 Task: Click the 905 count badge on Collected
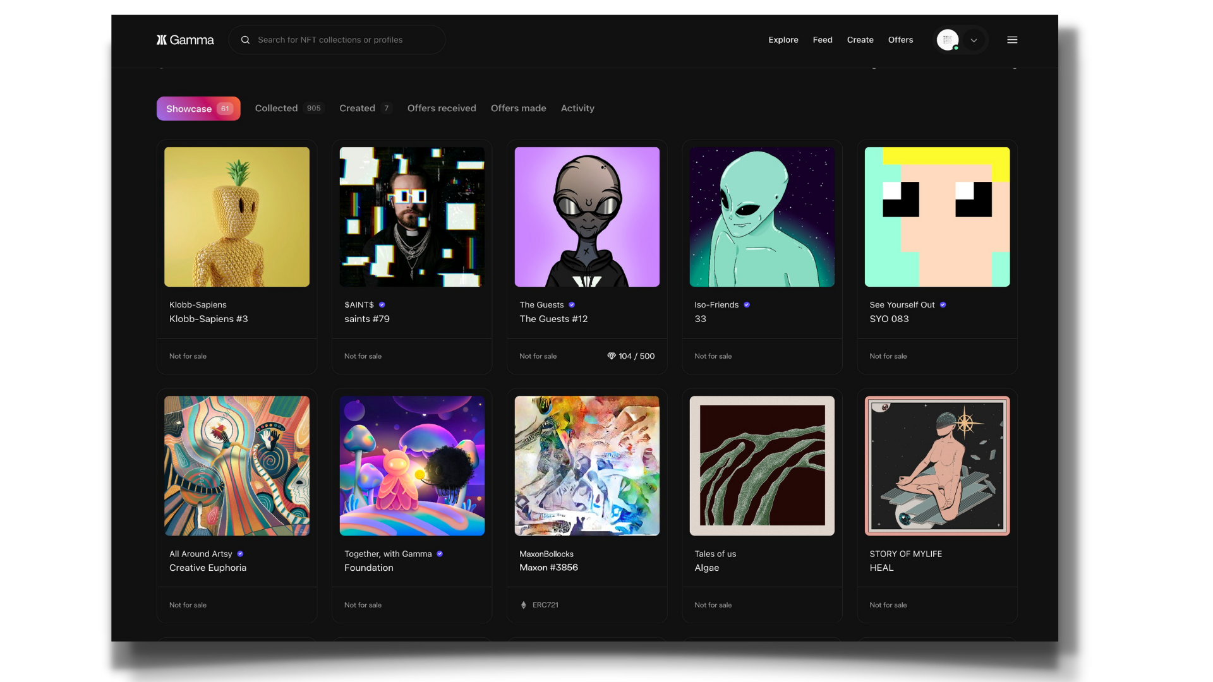point(314,109)
